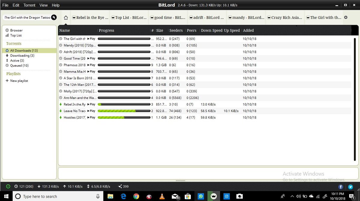Select The 12th Man (2017) row
Screen dimensions: 360x201
[x=205, y=85]
